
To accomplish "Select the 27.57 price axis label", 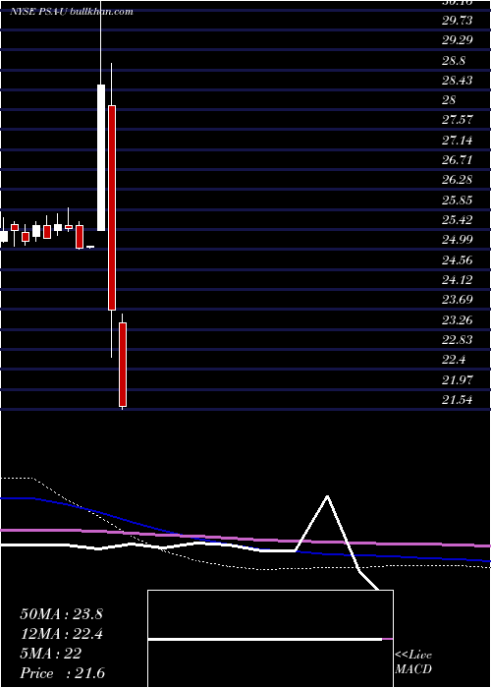I will click(x=457, y=120).
